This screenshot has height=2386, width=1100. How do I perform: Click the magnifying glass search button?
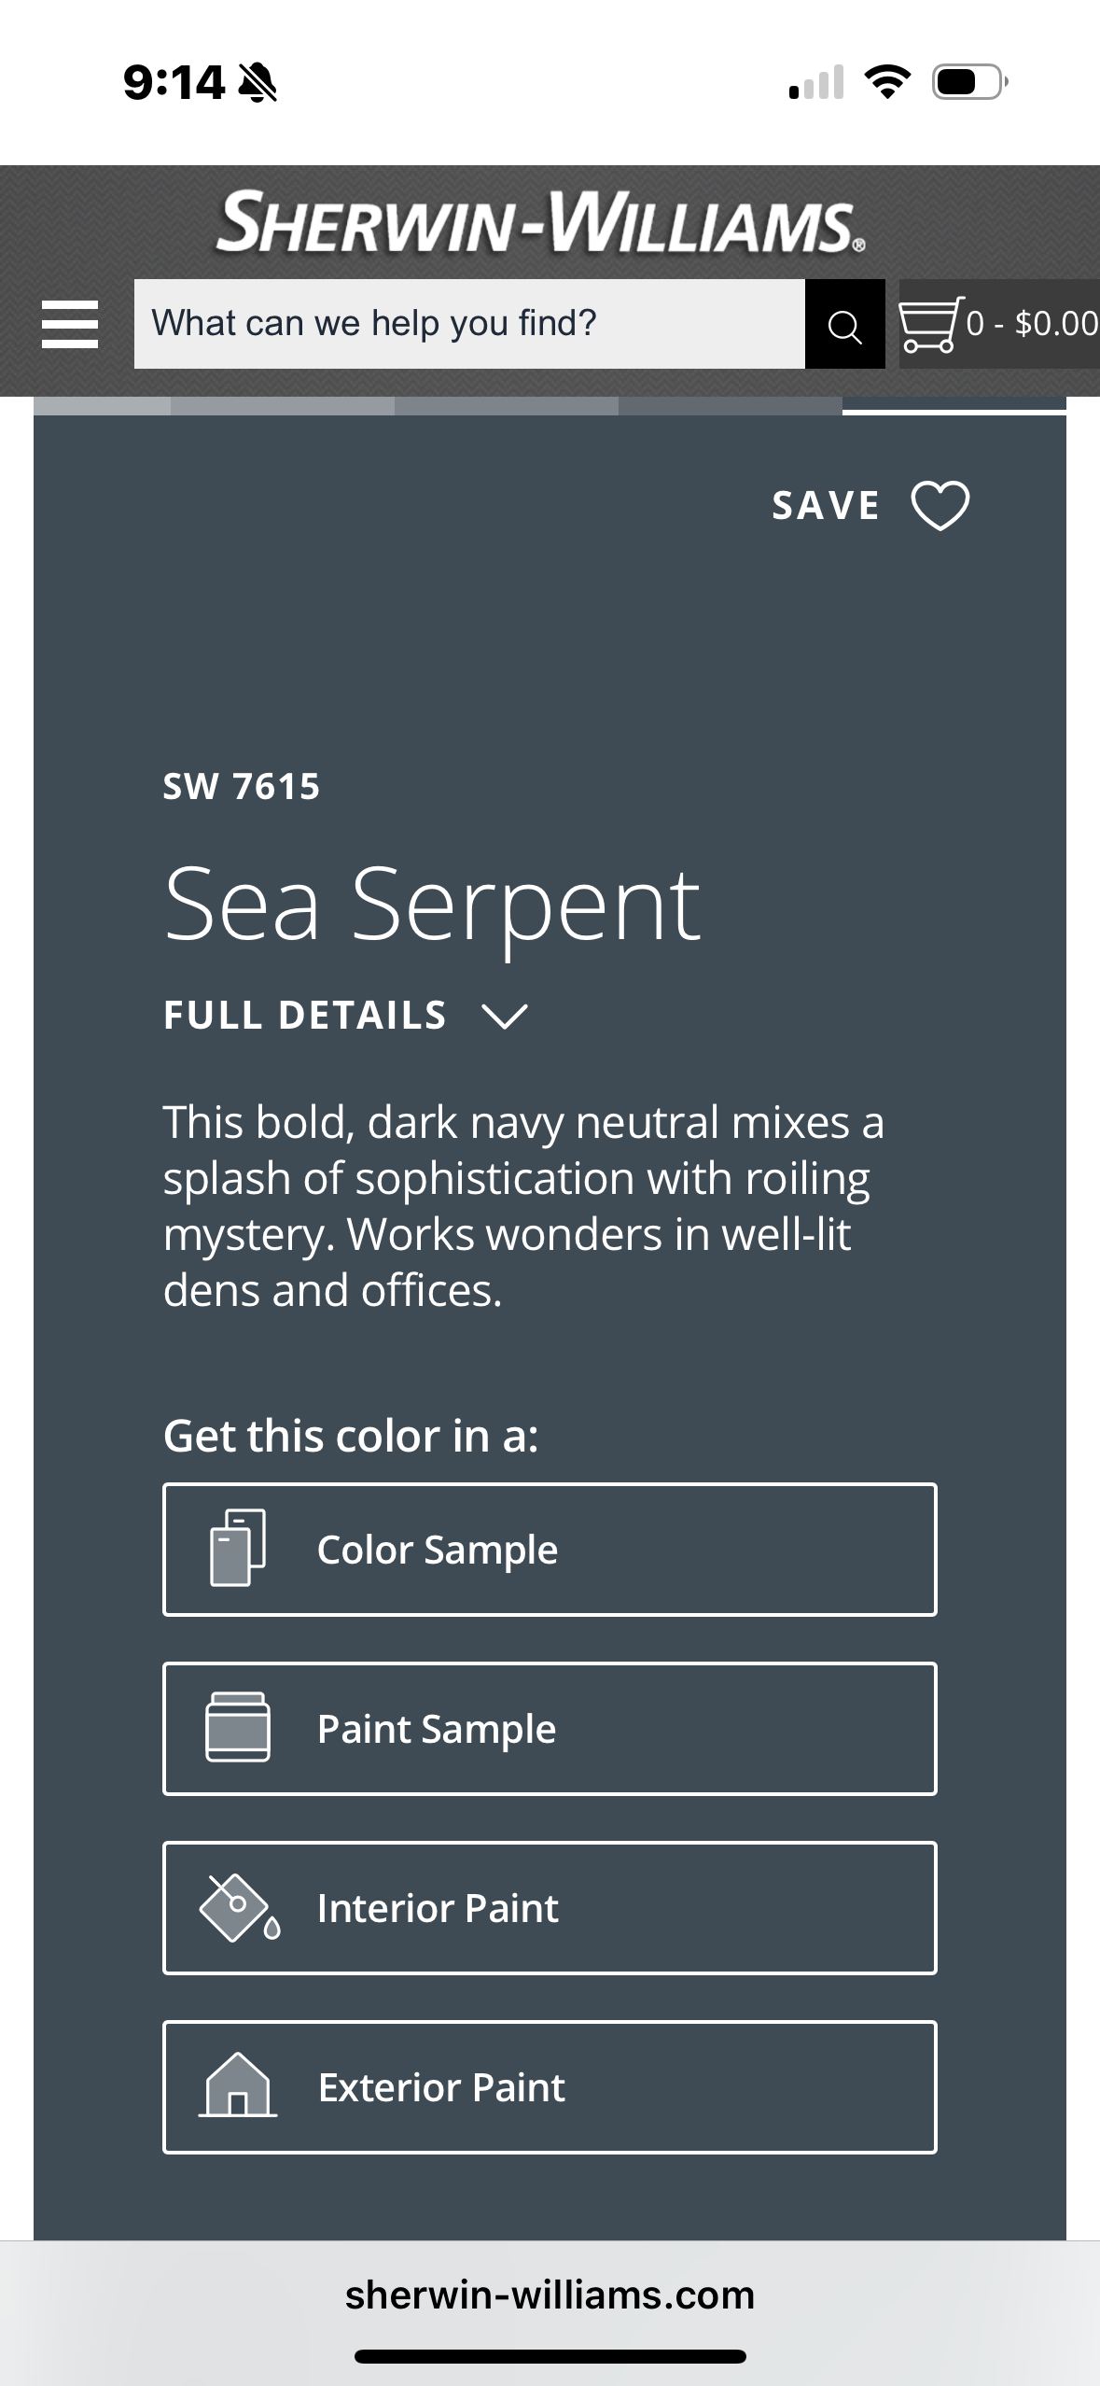(844, 325)
